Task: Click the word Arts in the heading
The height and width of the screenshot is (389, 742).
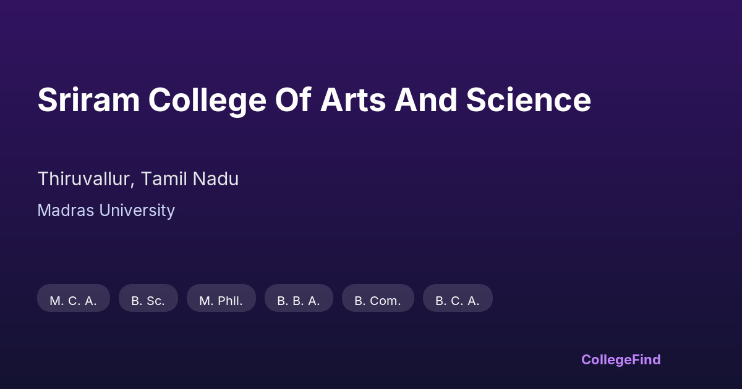Action: click(352, 100)
